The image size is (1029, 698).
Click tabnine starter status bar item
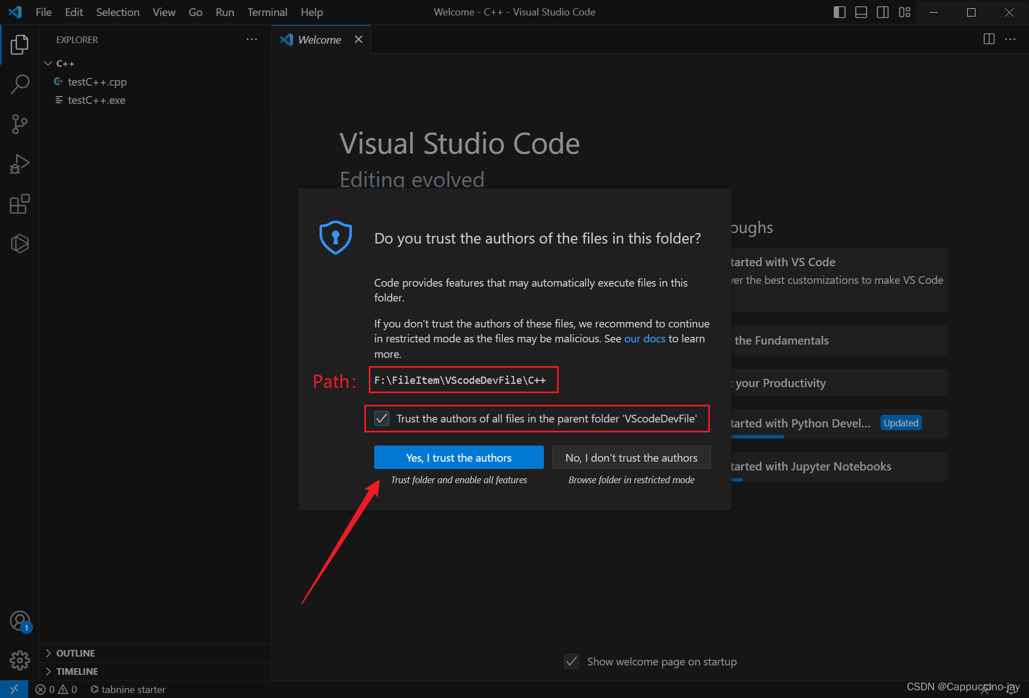[x=128, y=689]
